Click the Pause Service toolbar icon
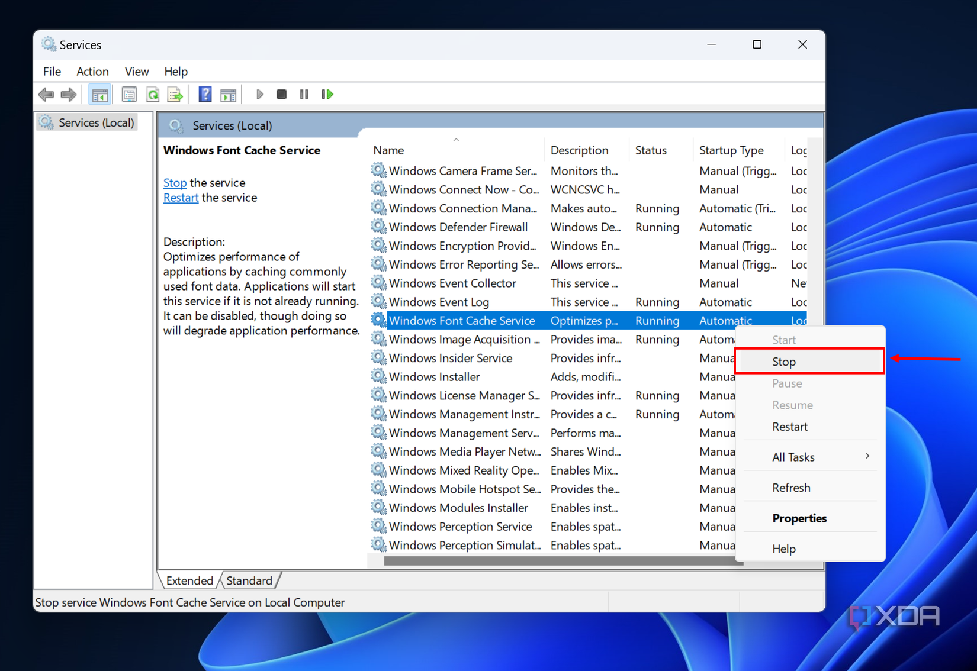Viewport: 977px width, 671px height. coord(304,95)
